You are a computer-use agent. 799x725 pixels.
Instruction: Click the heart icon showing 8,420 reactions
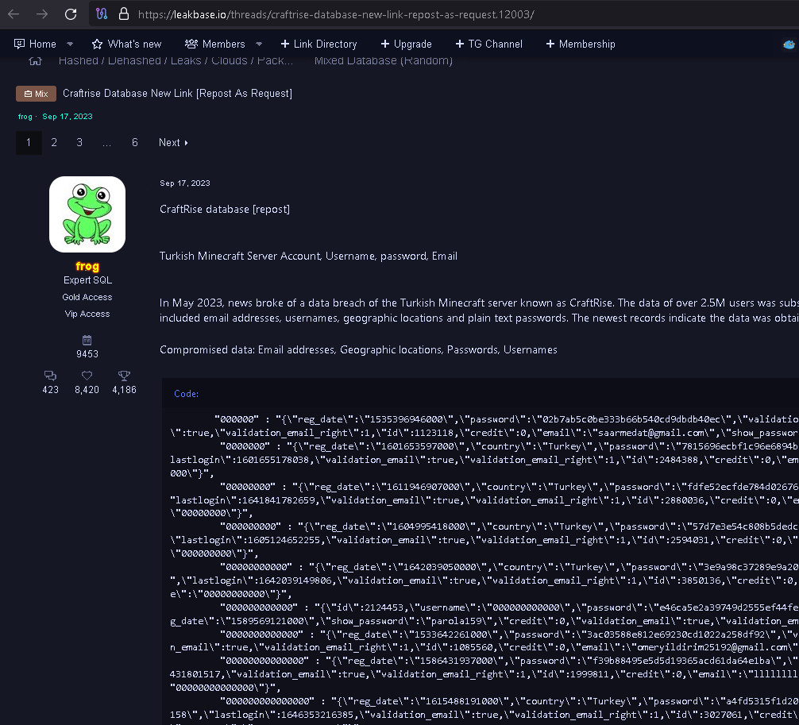(87, 376)
